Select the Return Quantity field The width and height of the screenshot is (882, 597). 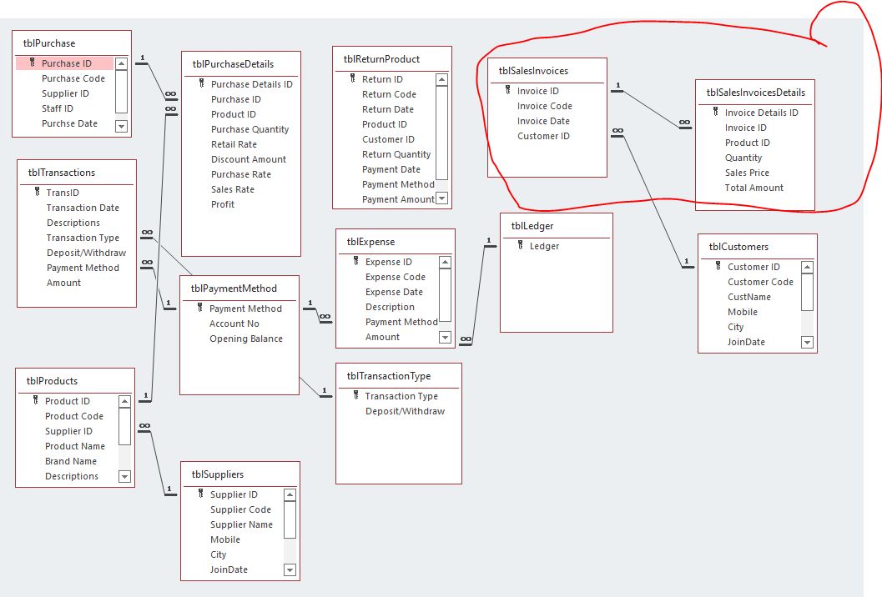(396, 154)
